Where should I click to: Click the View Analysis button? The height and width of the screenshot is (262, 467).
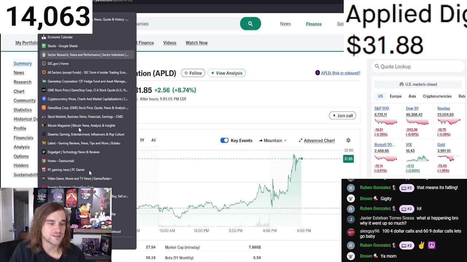pos(227,73)
